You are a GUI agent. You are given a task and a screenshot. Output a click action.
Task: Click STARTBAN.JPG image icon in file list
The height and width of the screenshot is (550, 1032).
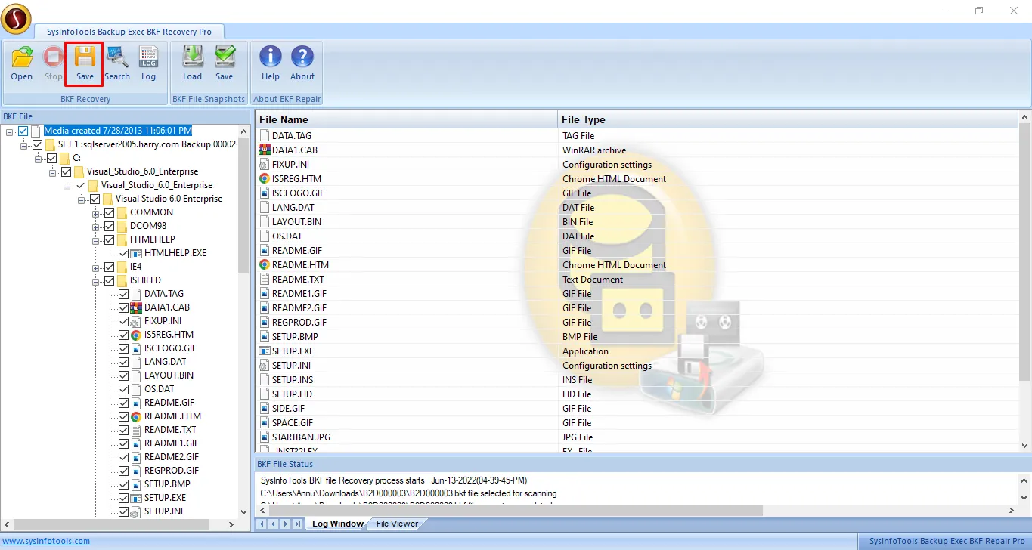point(265,437)
